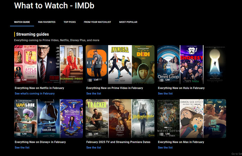Open the From Your Watchlist tab
The height and width of the screenshot is (156, 242).
[97, 22]
